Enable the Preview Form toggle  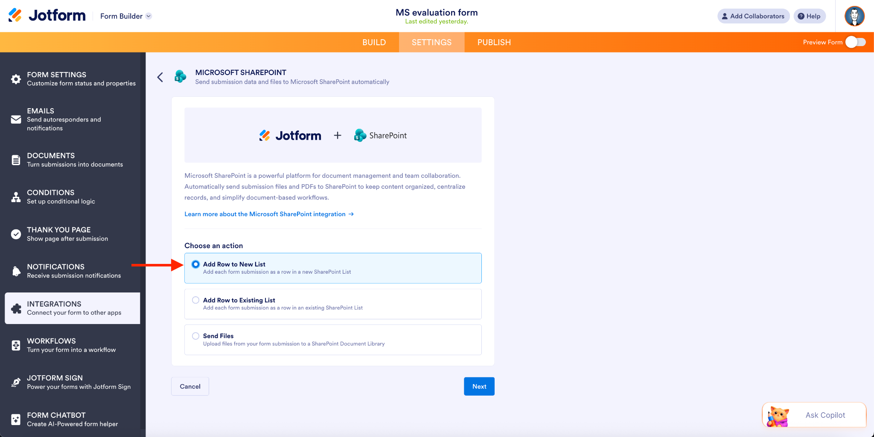coord(856,42)
